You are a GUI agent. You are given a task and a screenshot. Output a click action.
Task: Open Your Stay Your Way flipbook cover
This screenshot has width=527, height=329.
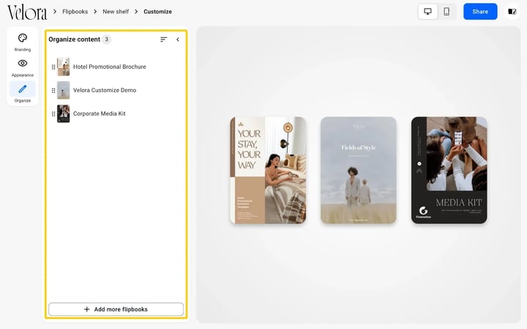tap(268, 170)
